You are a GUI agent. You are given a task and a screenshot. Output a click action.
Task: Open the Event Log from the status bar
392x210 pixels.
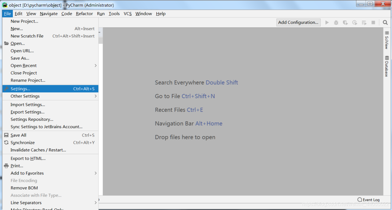368,199
